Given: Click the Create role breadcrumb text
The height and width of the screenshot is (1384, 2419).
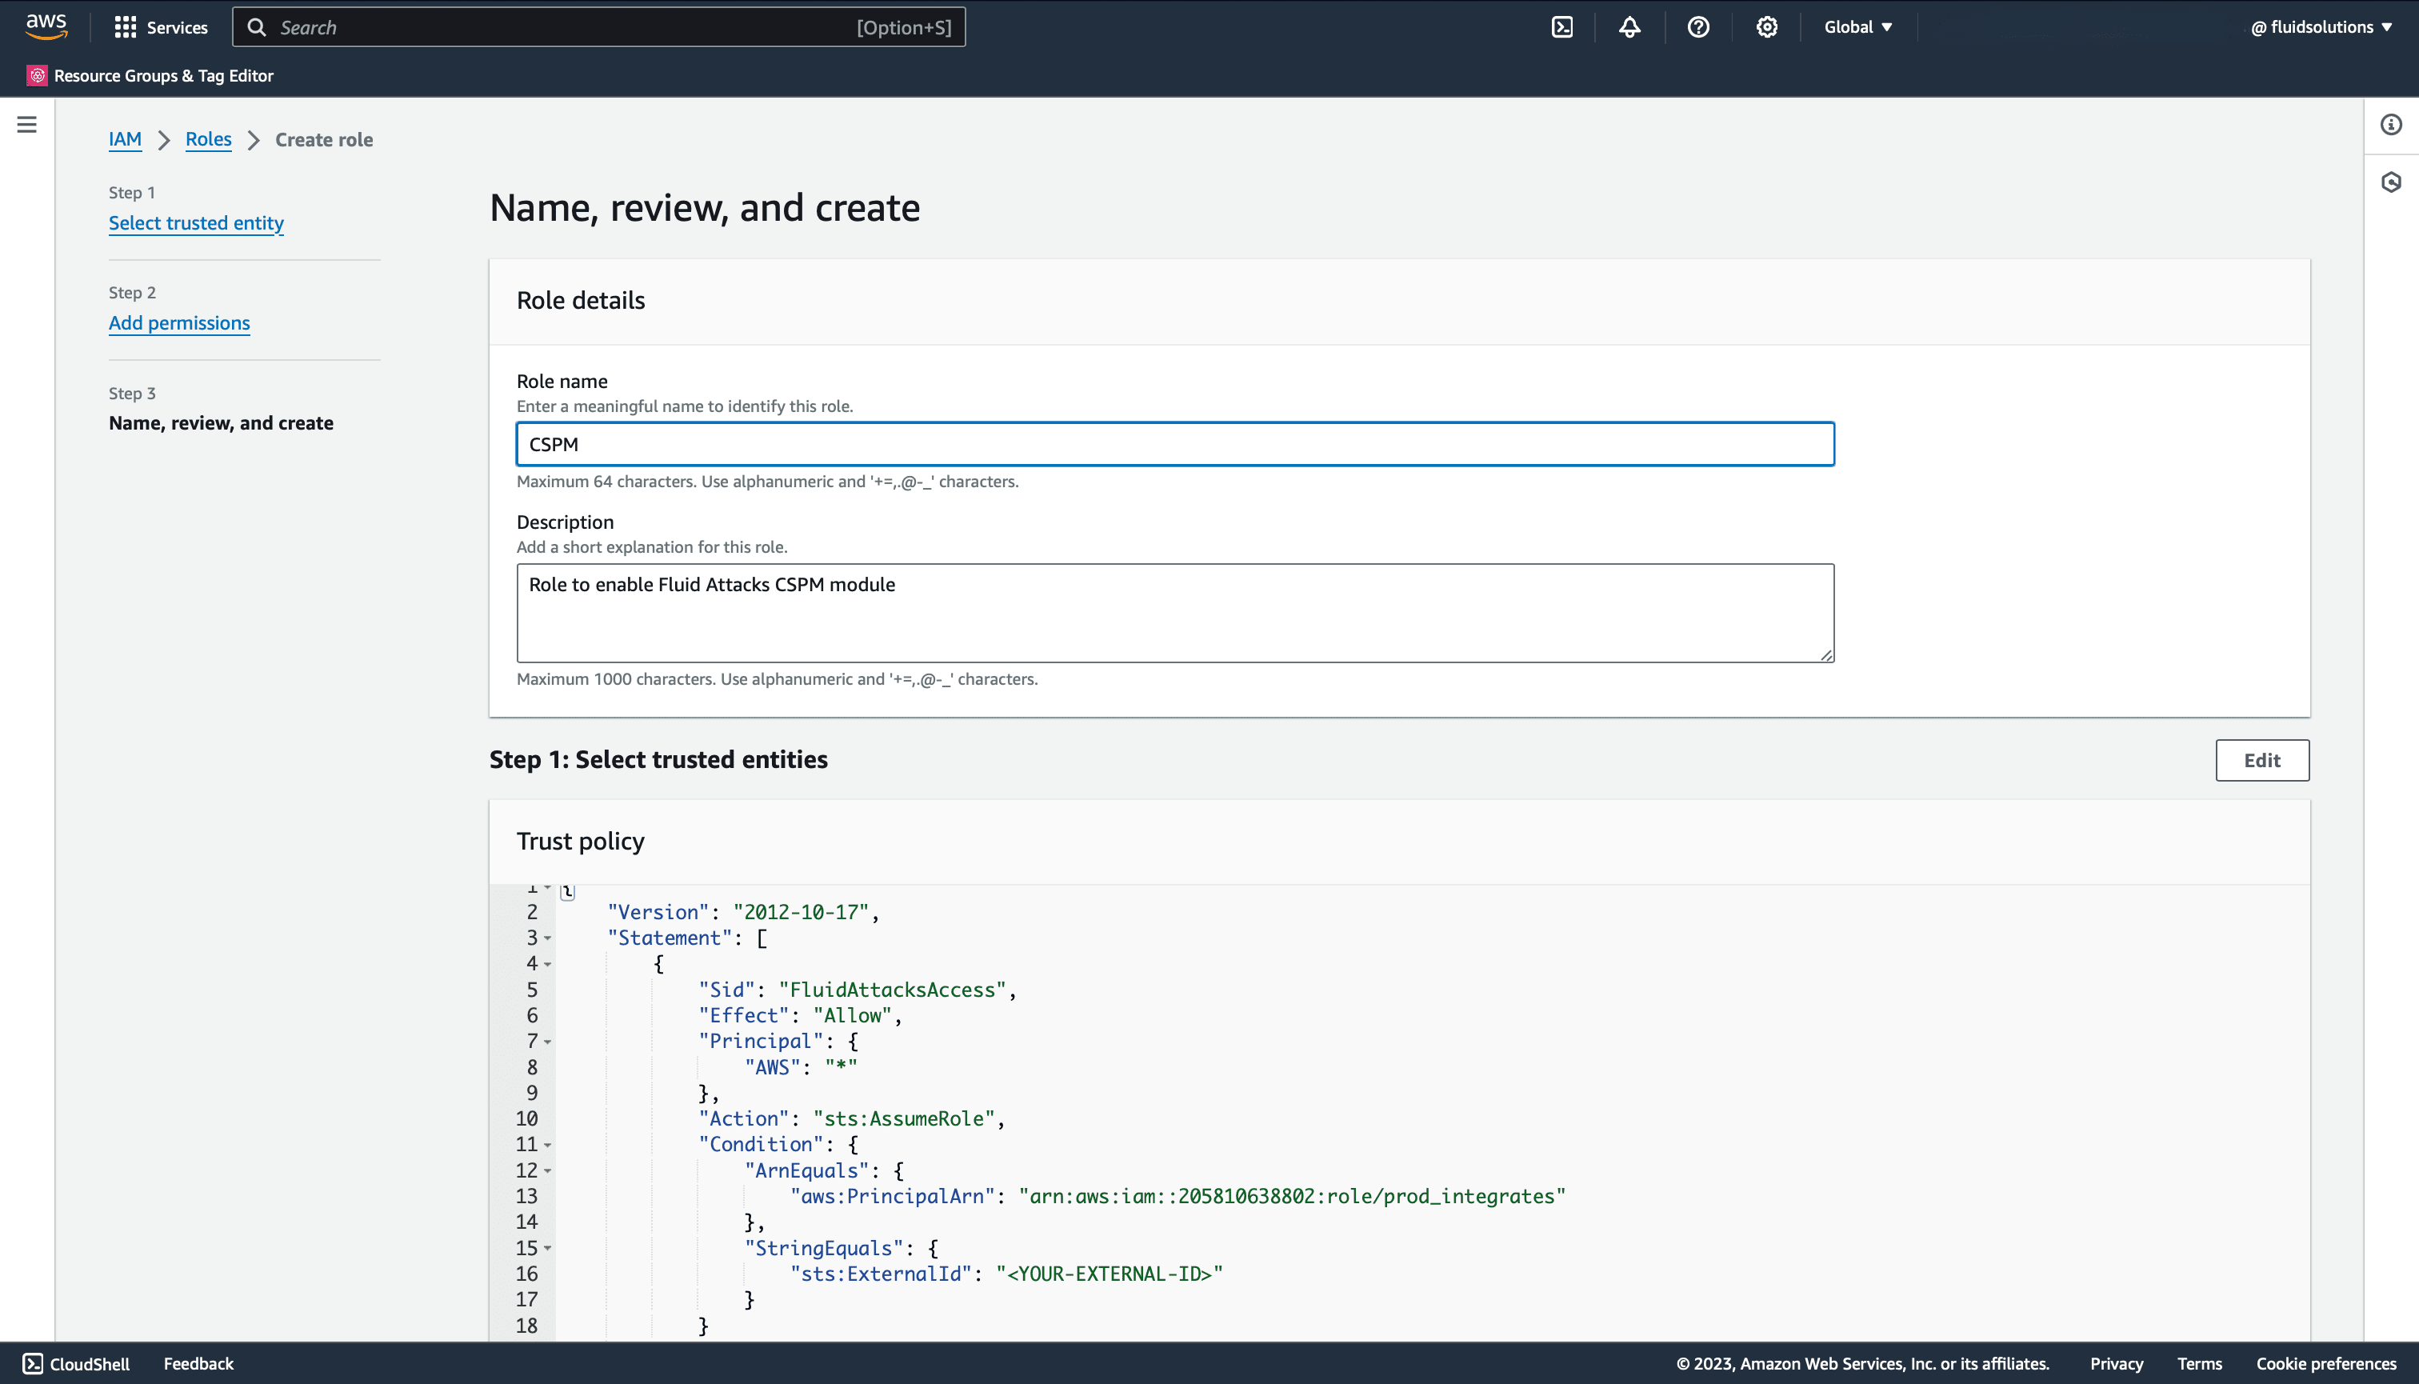Looking at the screenshot, I should tap(324, 140).
